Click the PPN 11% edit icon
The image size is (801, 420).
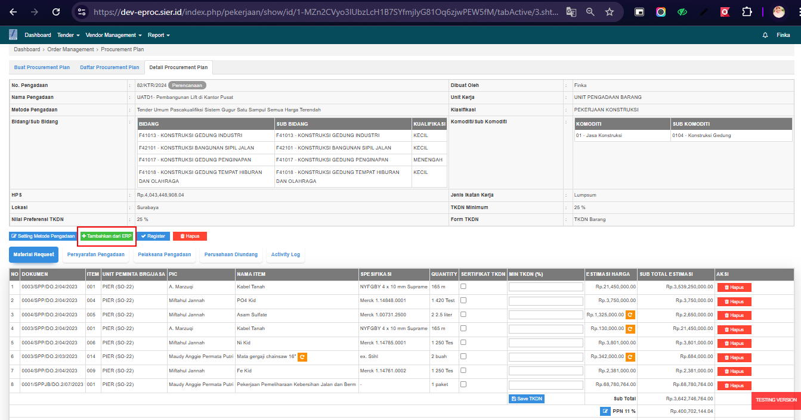[x=605, y=411]
